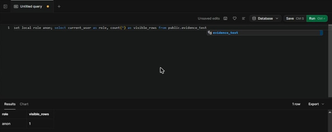Click the editor vertical scrollbar
The height and width of the screenshot is (132, 332).
(330, 61)
